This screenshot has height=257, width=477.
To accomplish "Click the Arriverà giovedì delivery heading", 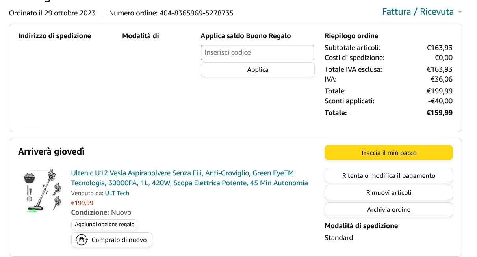I will pyautogui.click(x=51, y=151).
